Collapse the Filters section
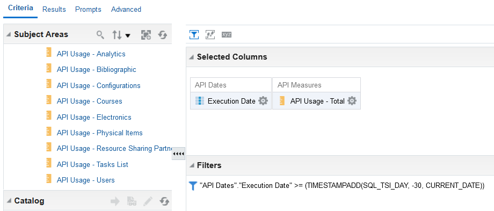This screenshot has width=494, height=211. point(191,165)
